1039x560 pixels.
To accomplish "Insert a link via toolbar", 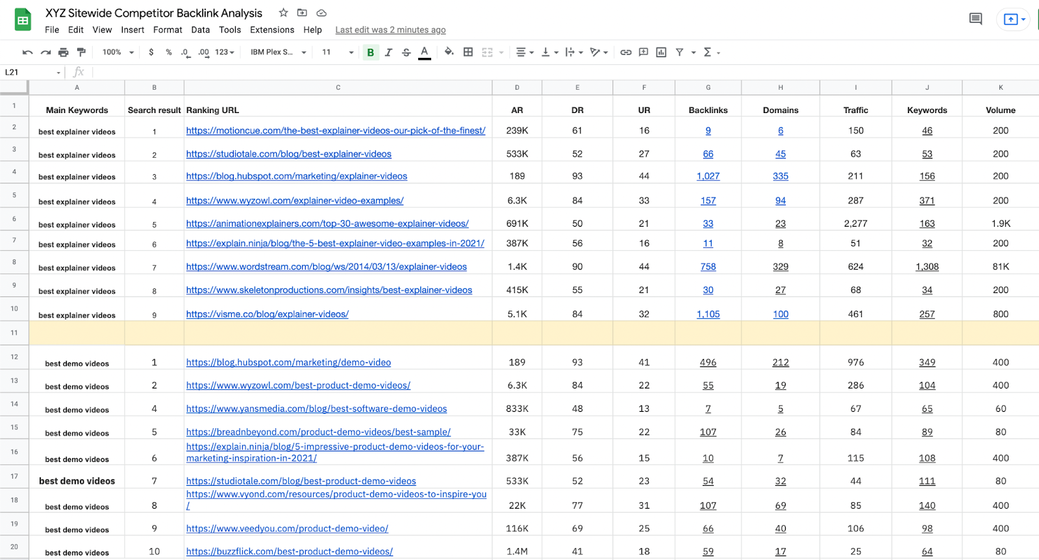I will (x=626, y=52).
